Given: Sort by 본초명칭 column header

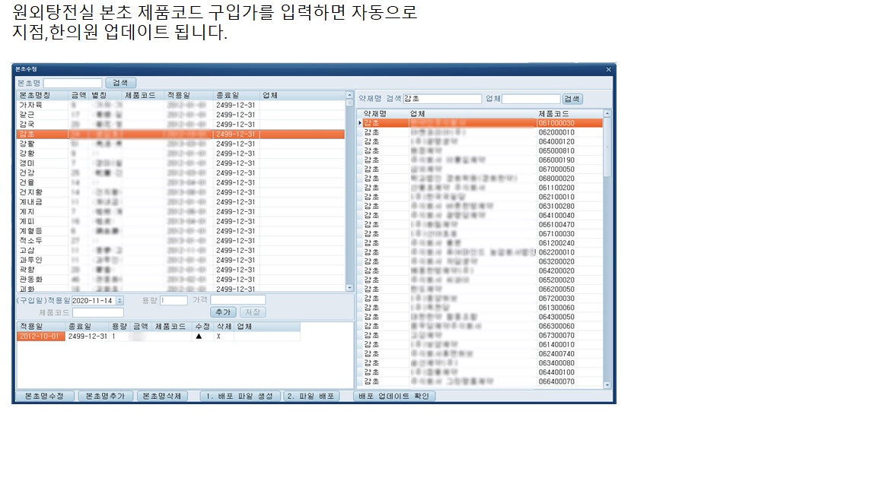Looking at the screenshot, I should (x=34, y=96).
